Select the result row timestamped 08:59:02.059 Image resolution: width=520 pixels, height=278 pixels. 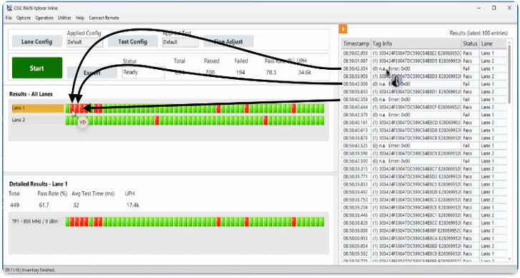(424, 53)
